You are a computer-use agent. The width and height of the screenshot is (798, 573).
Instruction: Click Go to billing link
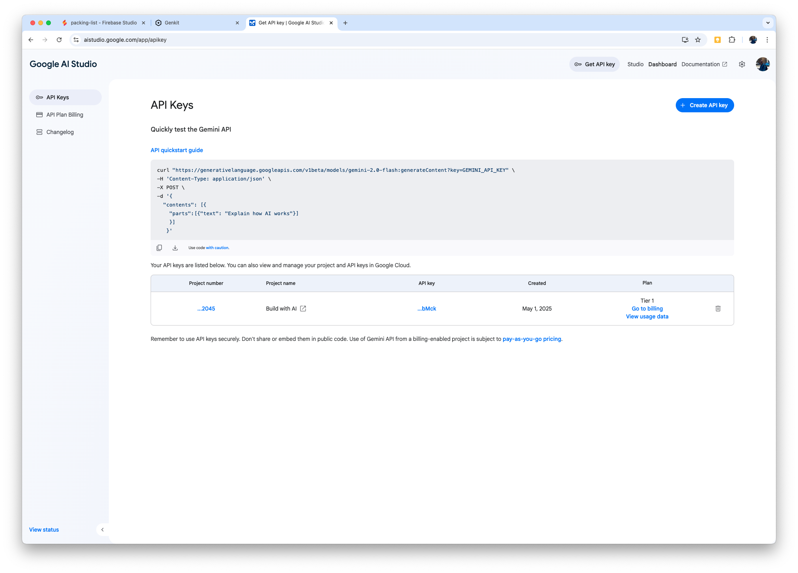click(647, 309)
